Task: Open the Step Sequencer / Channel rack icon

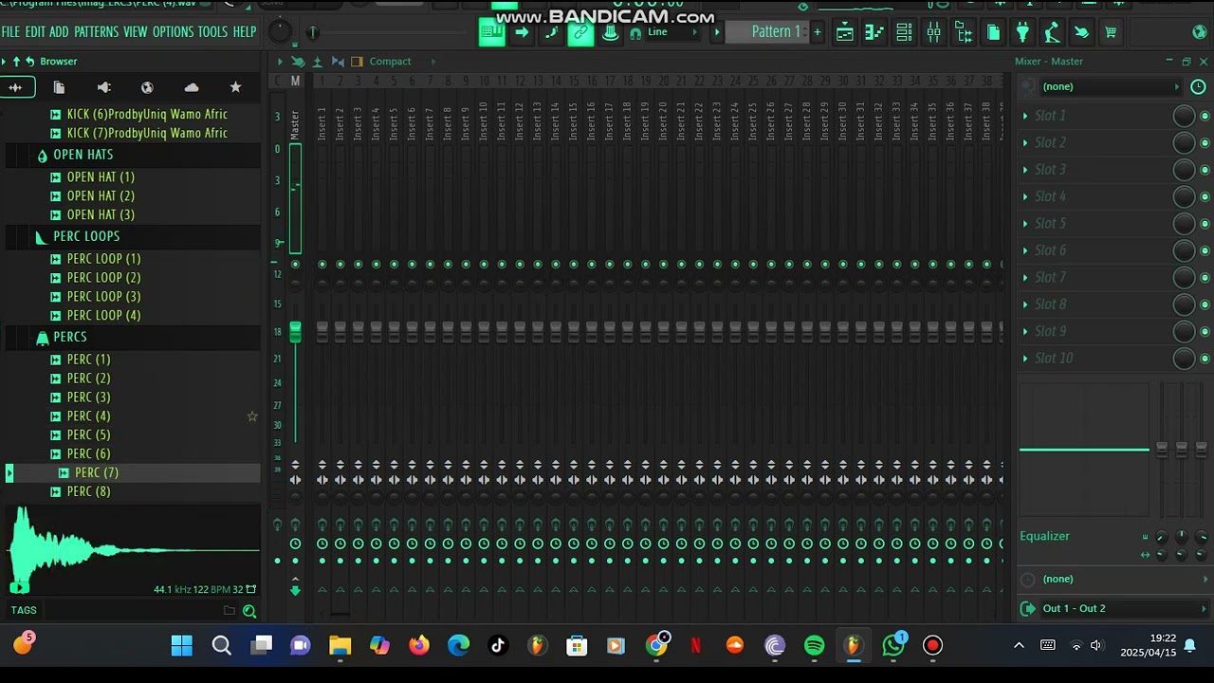Action: click(904, 33)
